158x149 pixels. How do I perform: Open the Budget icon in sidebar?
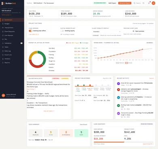(3, 24)
